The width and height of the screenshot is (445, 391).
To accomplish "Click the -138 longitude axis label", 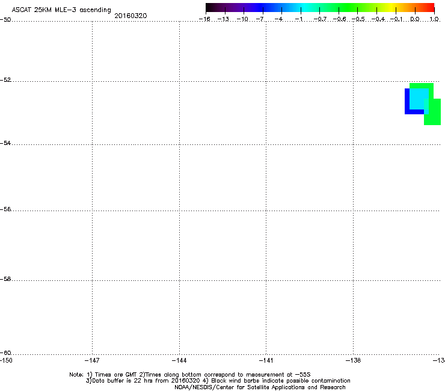I will point(353,360).
